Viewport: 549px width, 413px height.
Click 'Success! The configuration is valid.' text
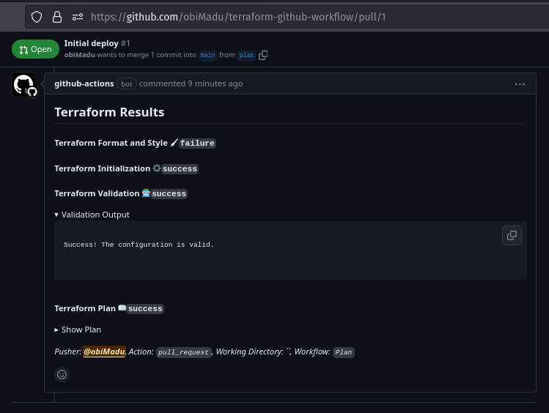pyautogui.click(x=139, y=245)
